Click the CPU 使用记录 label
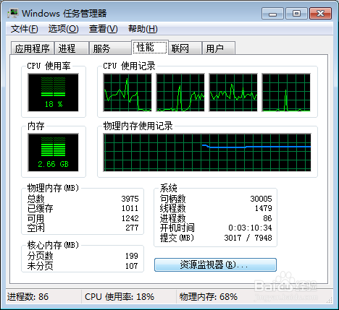This screenshot has width=339, height=310. click(129, 66)
